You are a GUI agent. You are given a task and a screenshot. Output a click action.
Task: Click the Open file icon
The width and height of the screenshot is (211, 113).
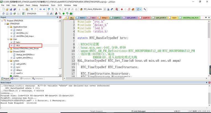coord(7,9)
